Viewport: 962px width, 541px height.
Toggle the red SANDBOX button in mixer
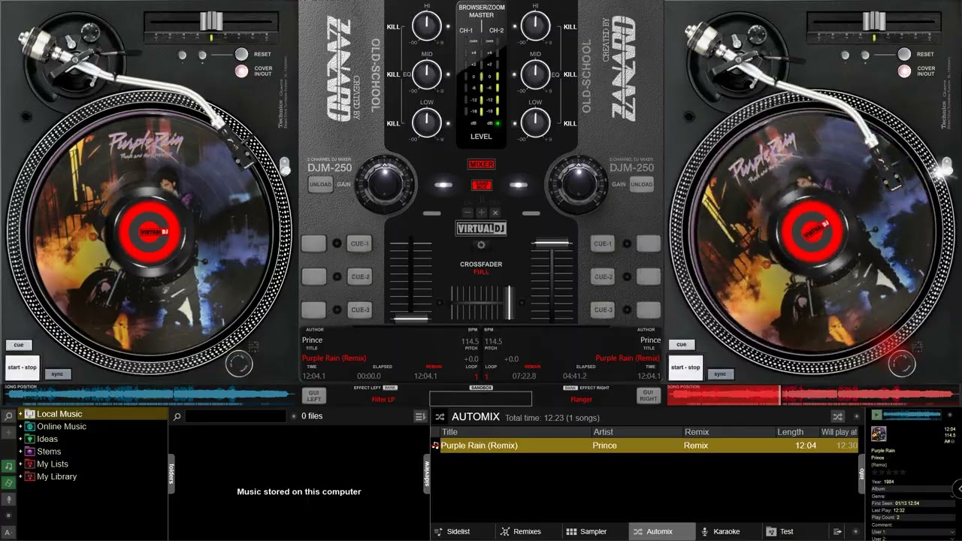point(482,185)
